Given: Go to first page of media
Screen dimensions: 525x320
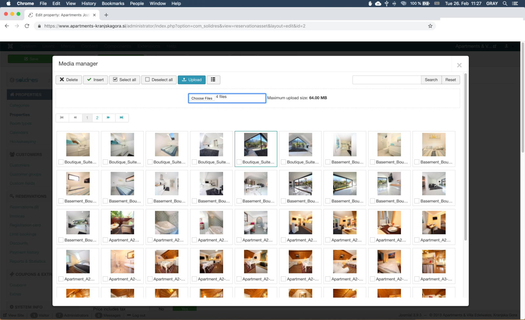Looking at the screenshot, I should point(62,118).
